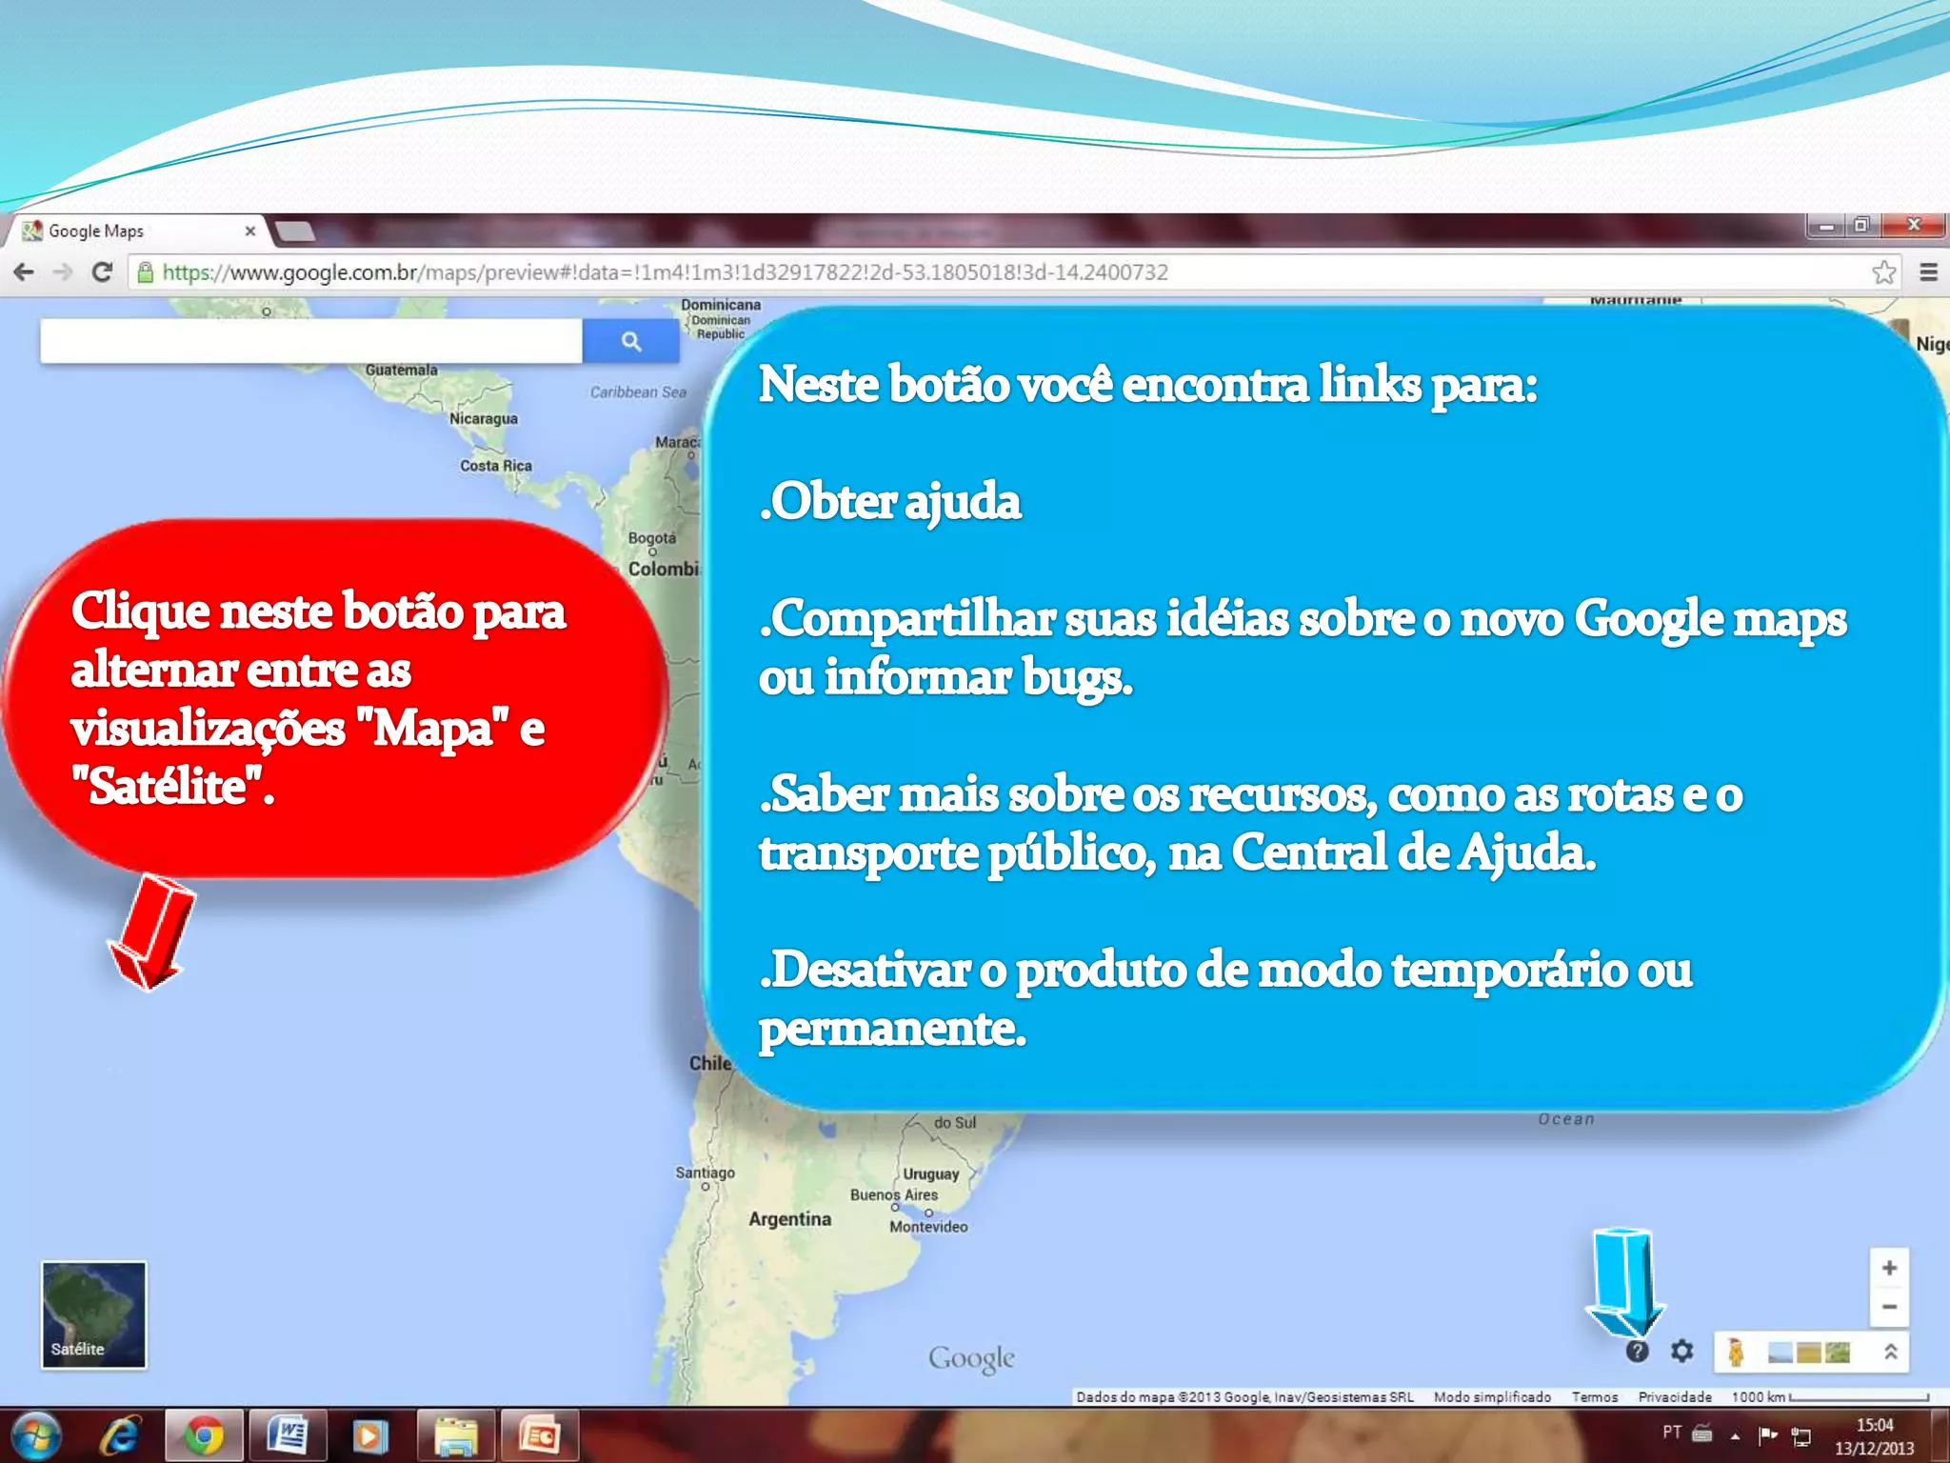Bookmark page with the star icon
The width and height of the screenshot is (1950, 1463).
click(x=1883, y=272)
